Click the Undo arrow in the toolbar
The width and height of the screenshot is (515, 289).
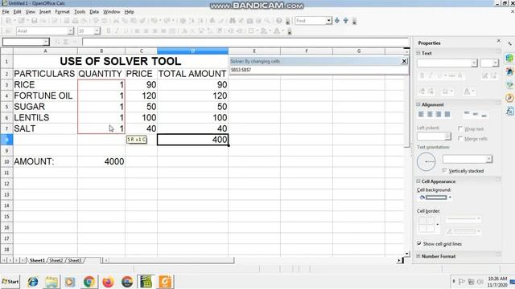(154, 21)
